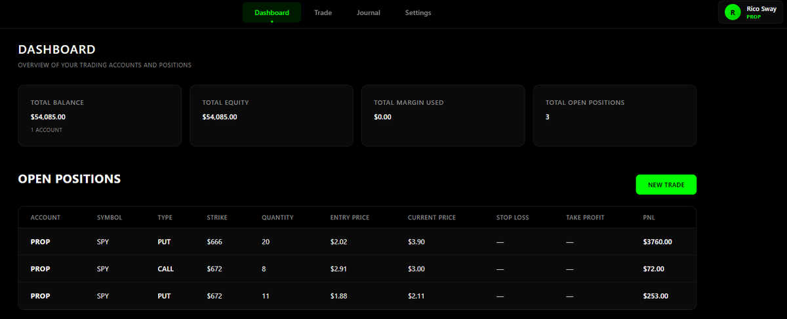Click the open positions count 3

click(x=548, y=117)
